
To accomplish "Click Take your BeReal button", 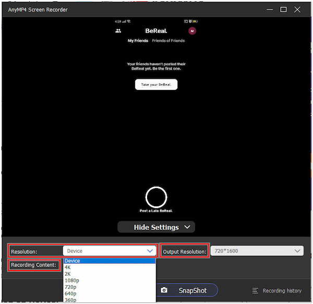I will [156, 85].
